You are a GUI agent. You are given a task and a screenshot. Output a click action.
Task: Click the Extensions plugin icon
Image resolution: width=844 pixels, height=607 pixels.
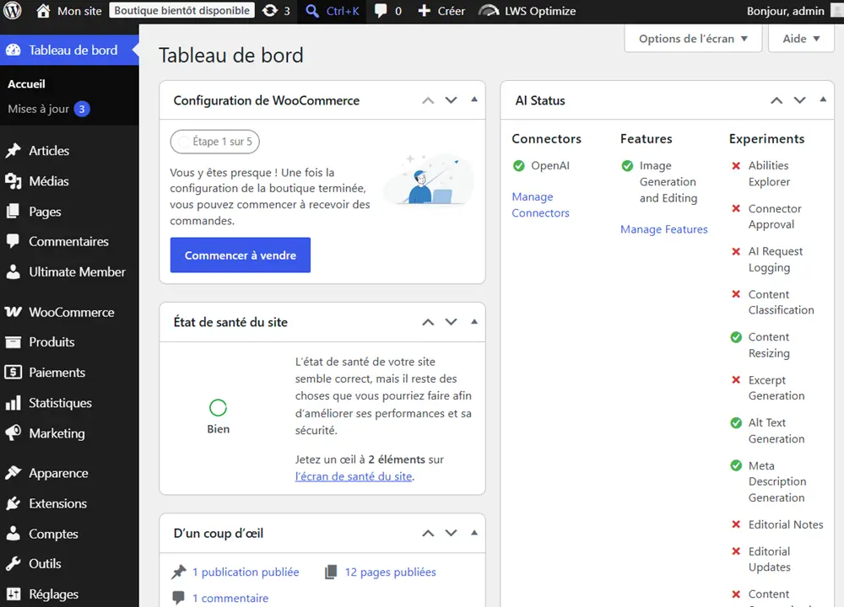pos(14,503)
